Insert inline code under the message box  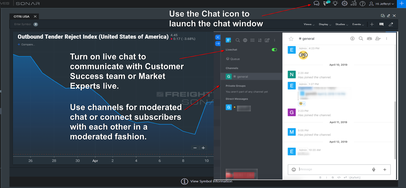[x=339, y=177]
